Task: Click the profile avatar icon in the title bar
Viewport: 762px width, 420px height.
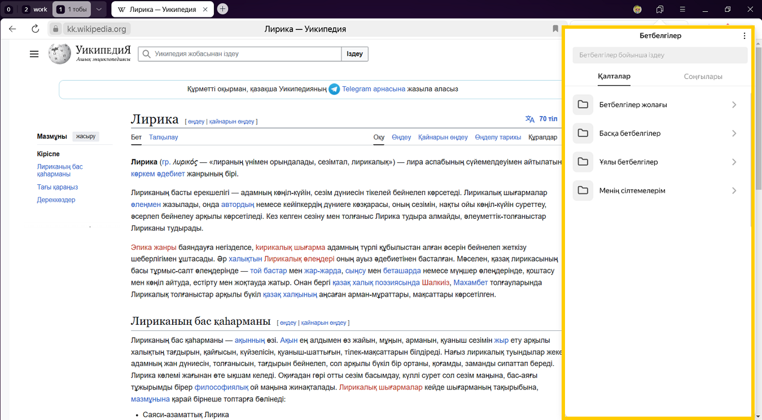Action: (x=637, y=10)
